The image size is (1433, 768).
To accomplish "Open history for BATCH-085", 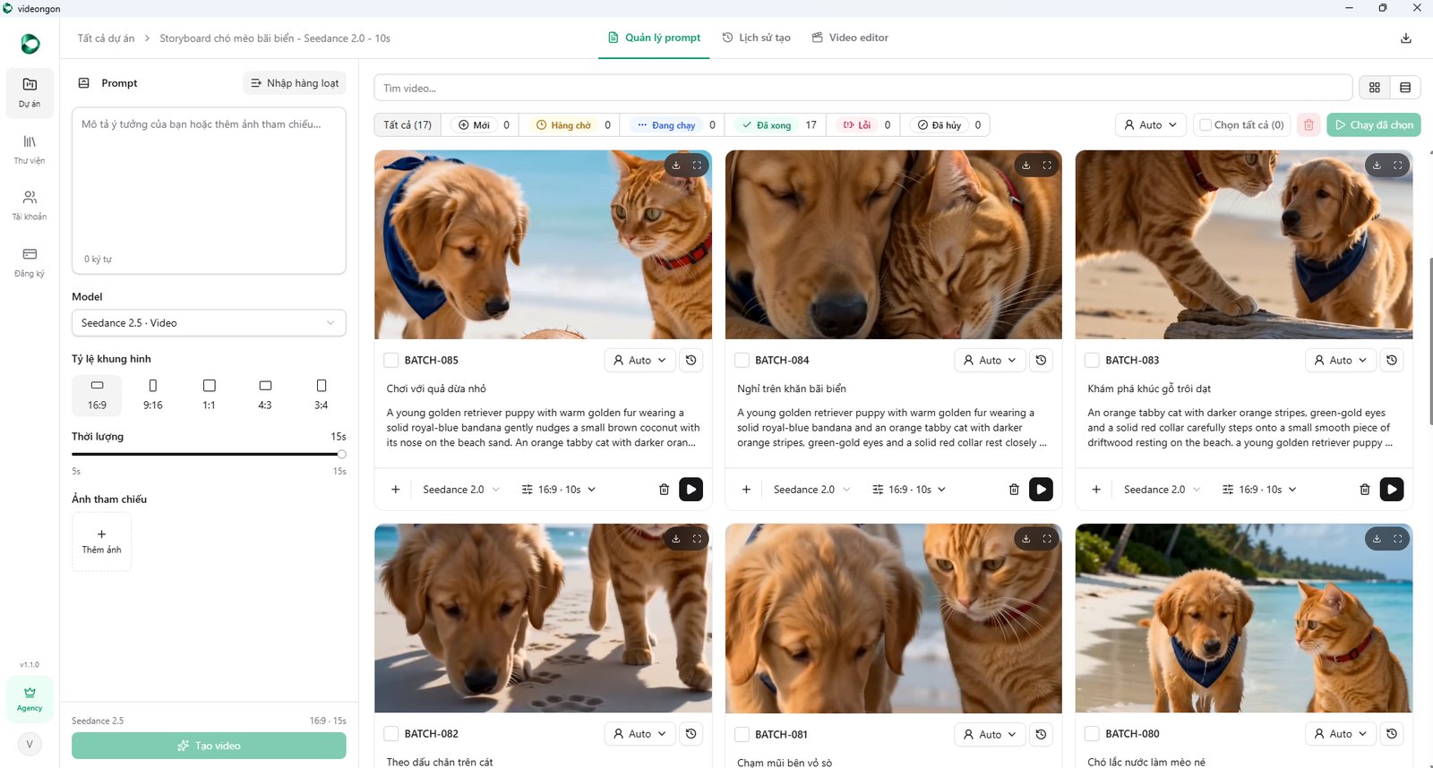I will (691, 361).
